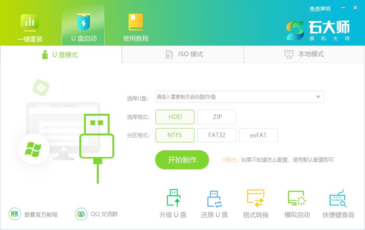Open the 使用教程 tutorial section
365x230 pixels.
(x=136, y=25)
